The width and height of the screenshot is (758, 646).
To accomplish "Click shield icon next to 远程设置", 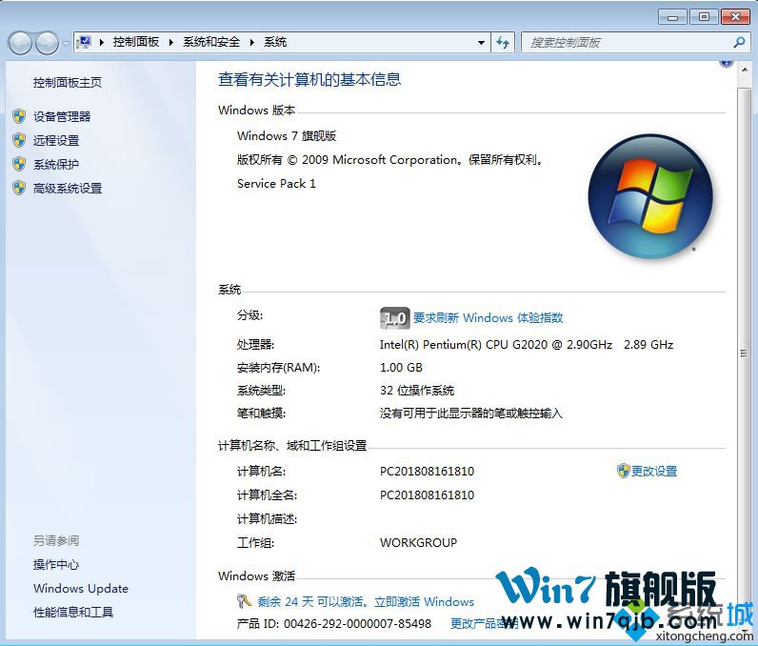I will [x=19, y=140].
